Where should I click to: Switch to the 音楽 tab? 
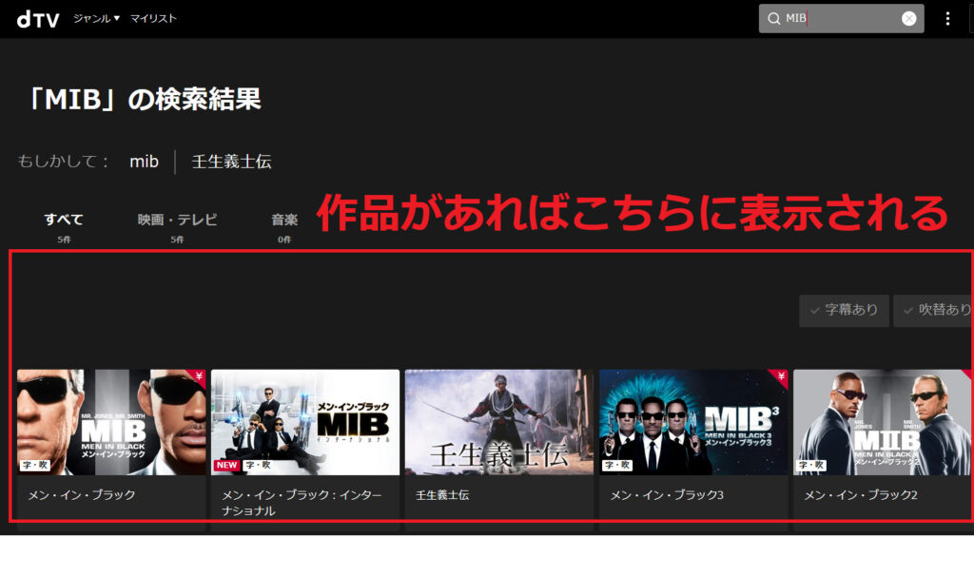pyautogui.click(x=284, y=226)
